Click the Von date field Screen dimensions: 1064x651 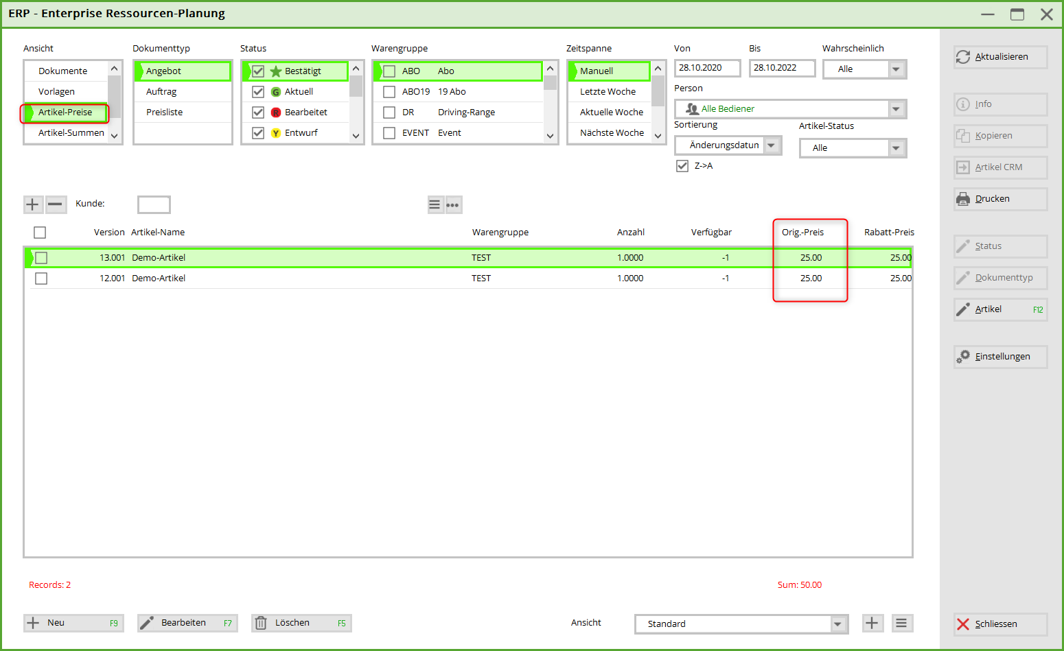pyautogui.click(x=706, y=68)
